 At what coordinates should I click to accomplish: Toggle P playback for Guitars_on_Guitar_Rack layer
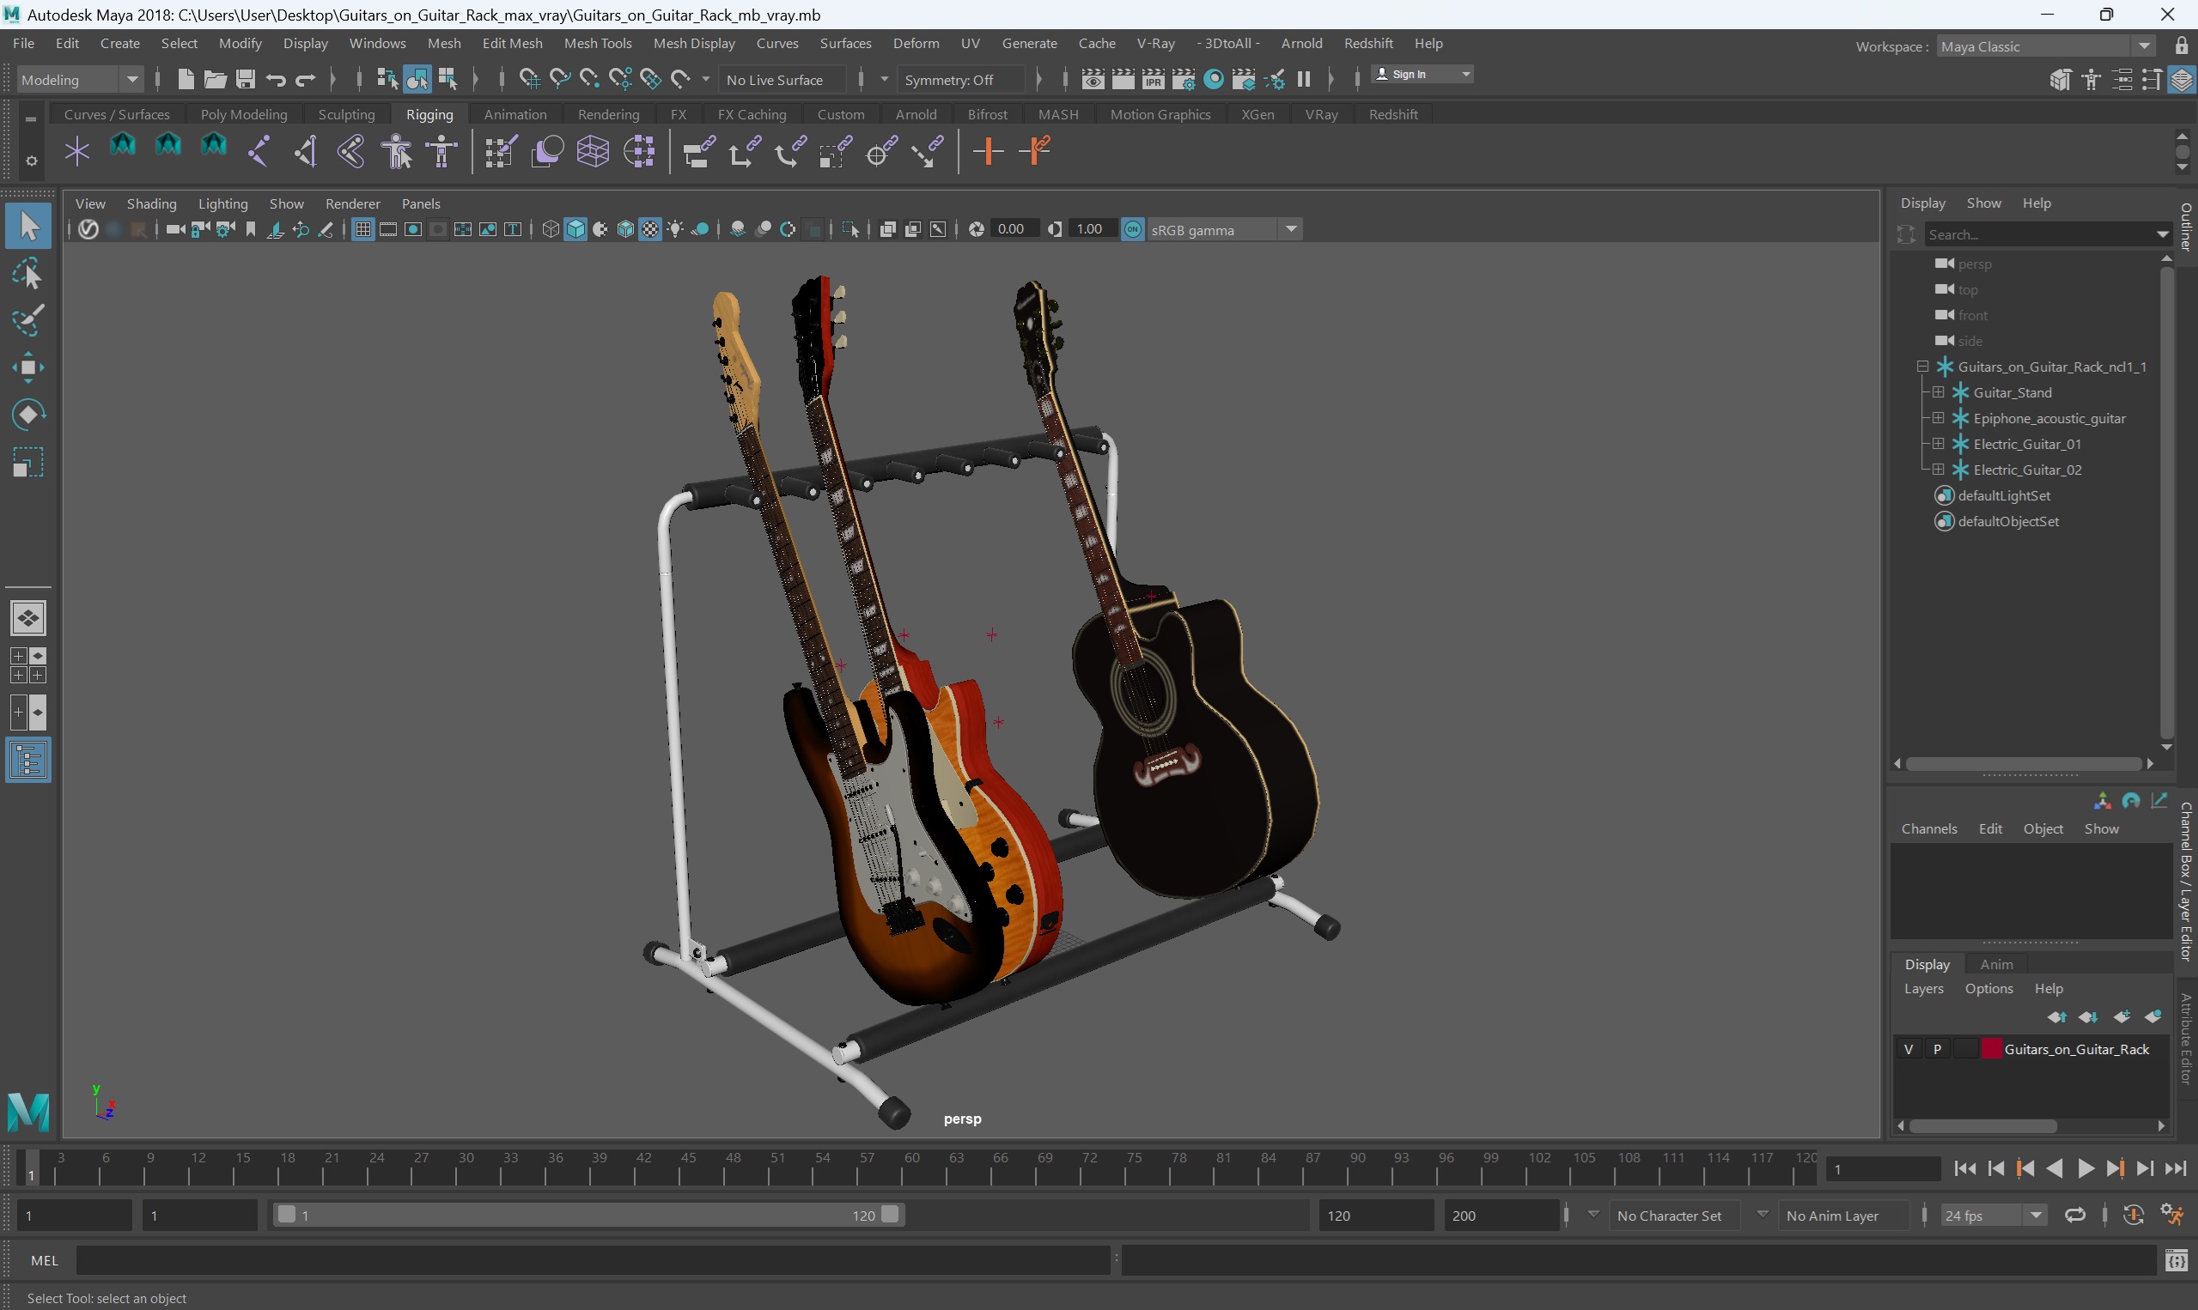tap(1938, 1049)
